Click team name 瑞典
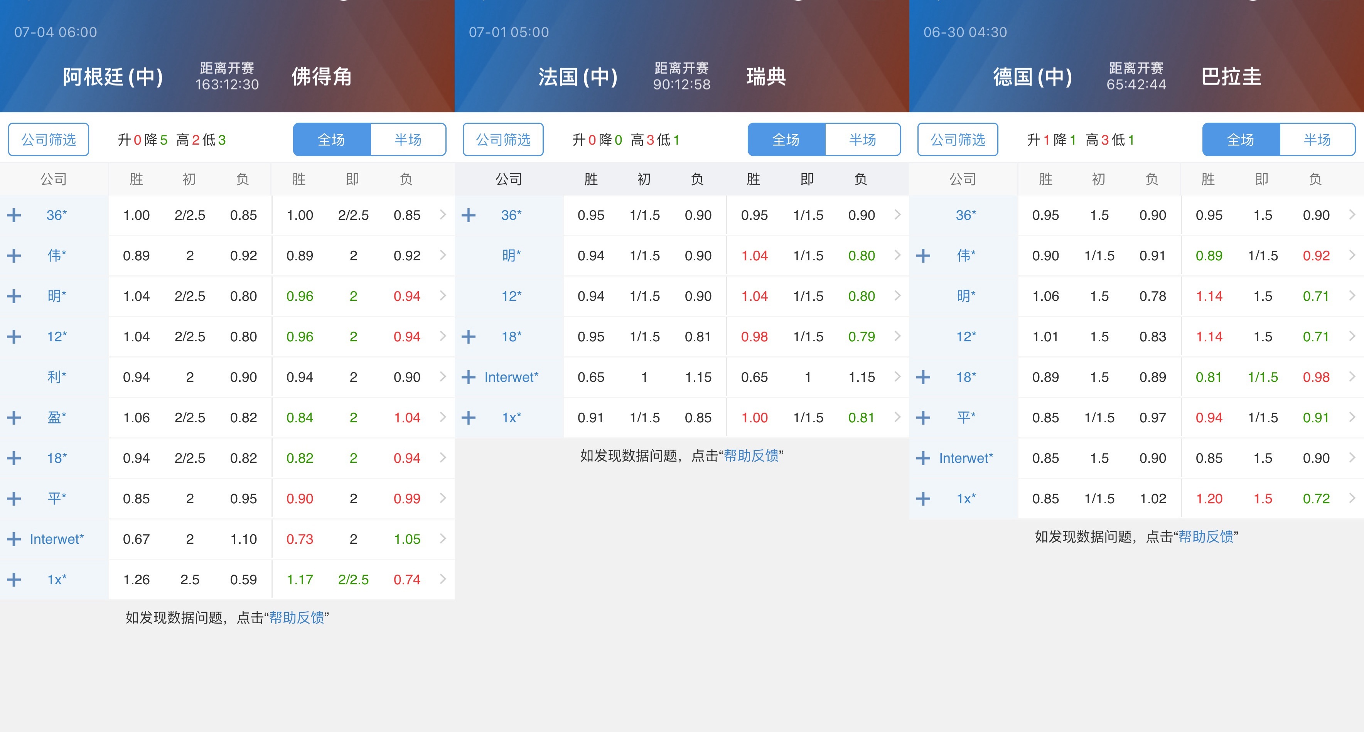Viewport: 1364px width, 732px height. (766, 77)
